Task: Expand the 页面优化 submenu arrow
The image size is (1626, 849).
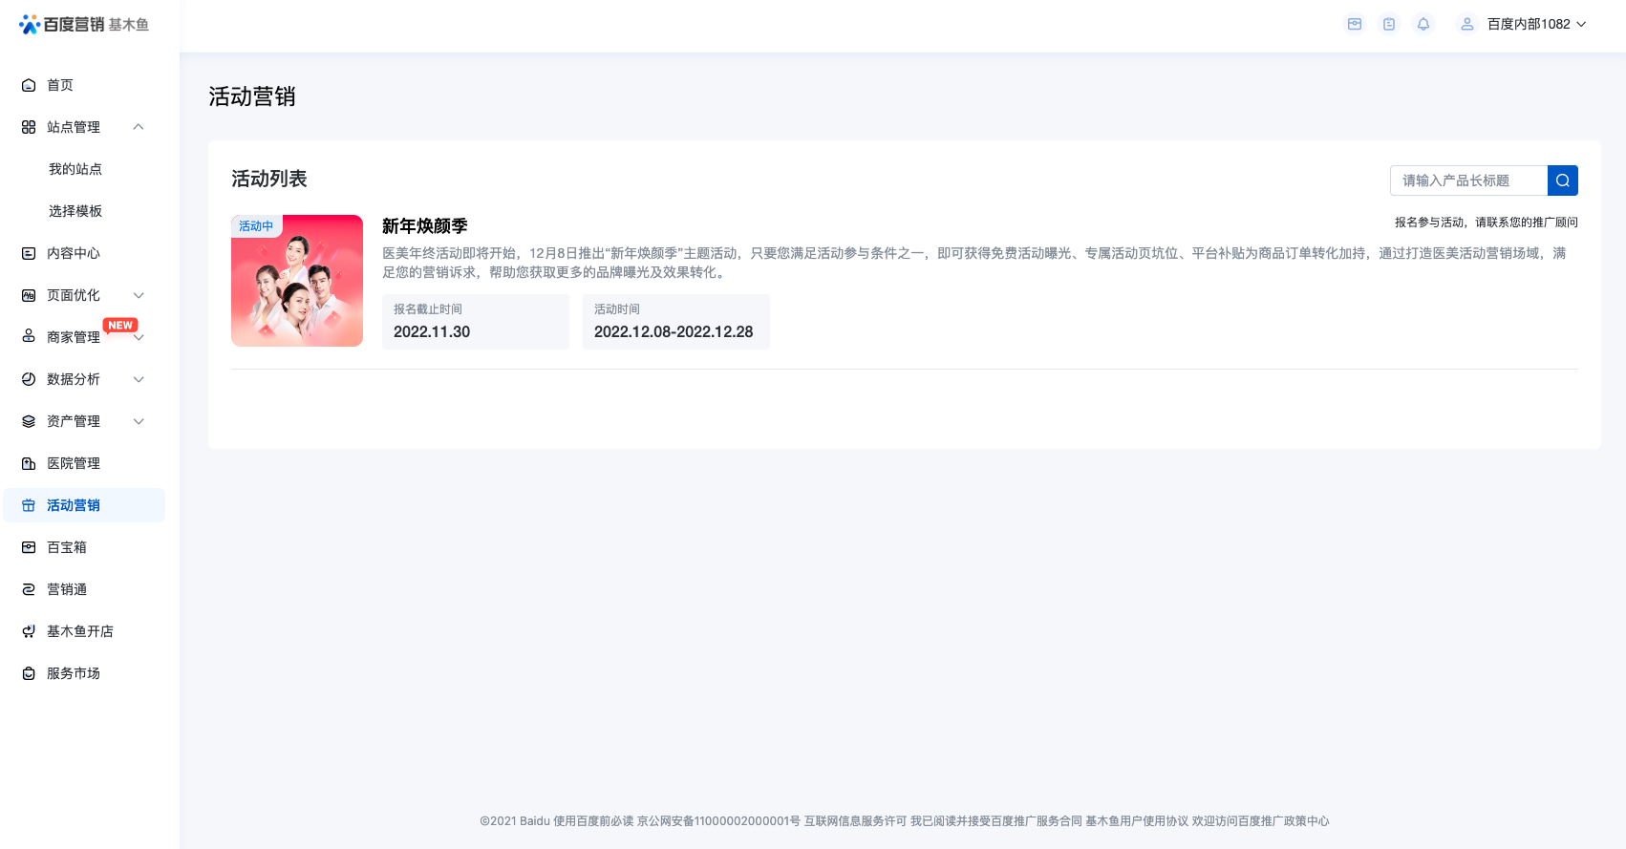Action: (x=139, y=295)
